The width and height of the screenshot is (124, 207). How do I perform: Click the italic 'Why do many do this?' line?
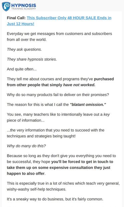coord(26,146)
